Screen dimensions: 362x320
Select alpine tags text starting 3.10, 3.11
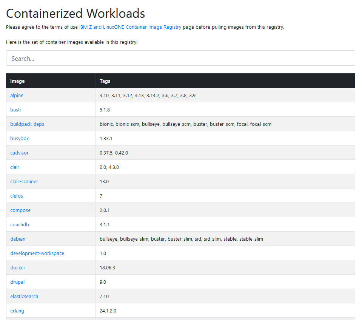click(x=148, y=96)
